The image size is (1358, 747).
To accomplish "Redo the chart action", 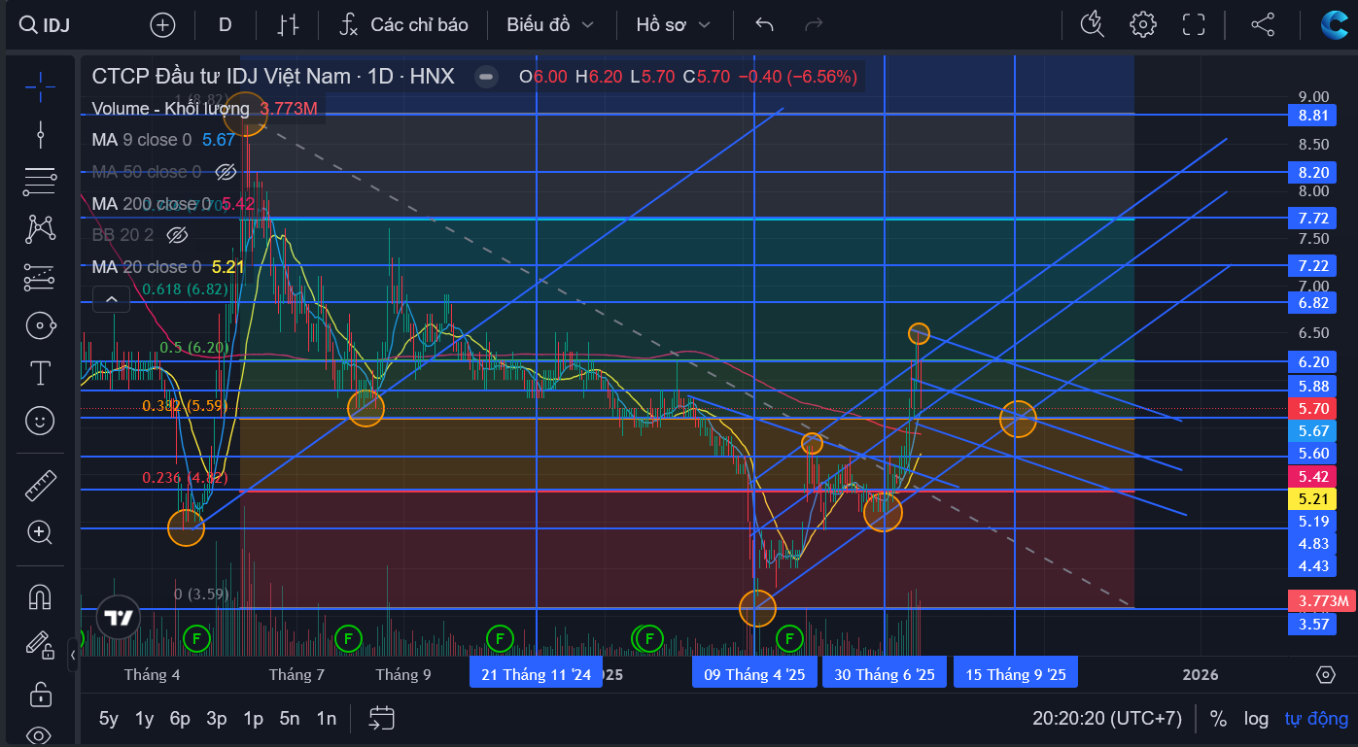I will point(815,24).
